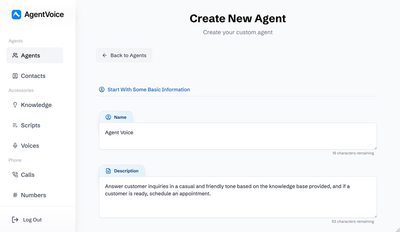Click the Contacts badge icon

[15, 76]
